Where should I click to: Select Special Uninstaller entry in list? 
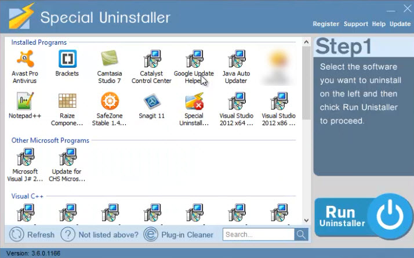pyautogui.click(x=194, y=101)
